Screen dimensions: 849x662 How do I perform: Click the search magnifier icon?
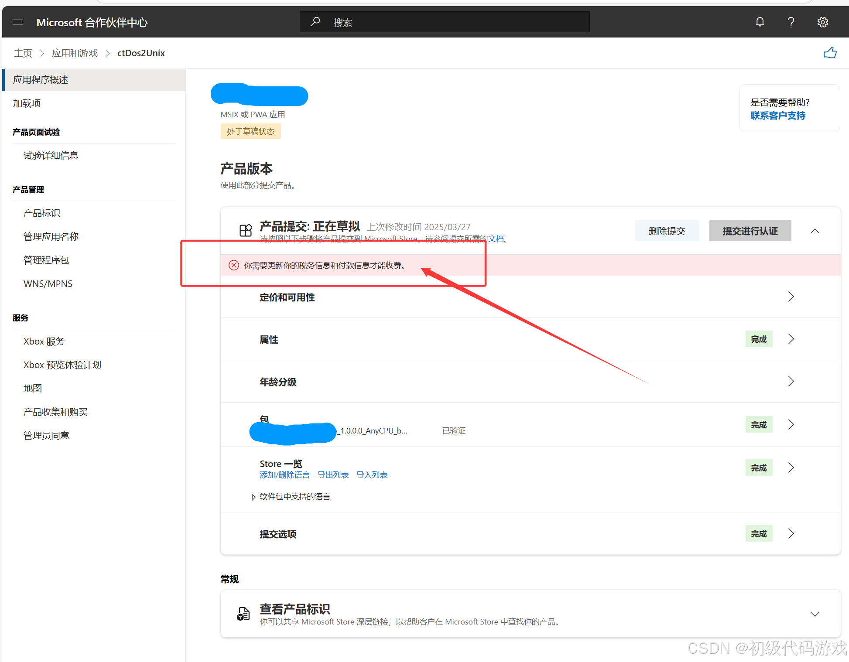coord(315,22)
